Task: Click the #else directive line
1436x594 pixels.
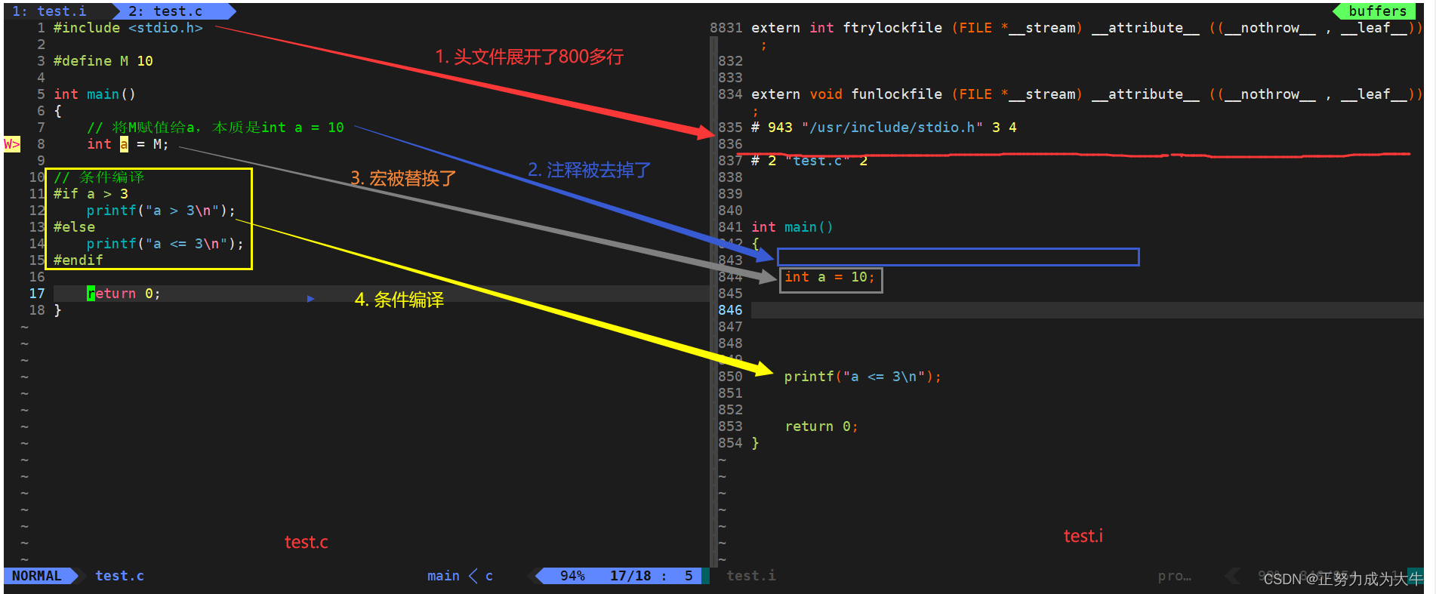Action: pos(74,227)
